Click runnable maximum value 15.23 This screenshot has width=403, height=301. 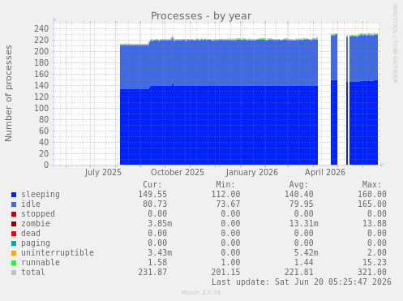375,263
